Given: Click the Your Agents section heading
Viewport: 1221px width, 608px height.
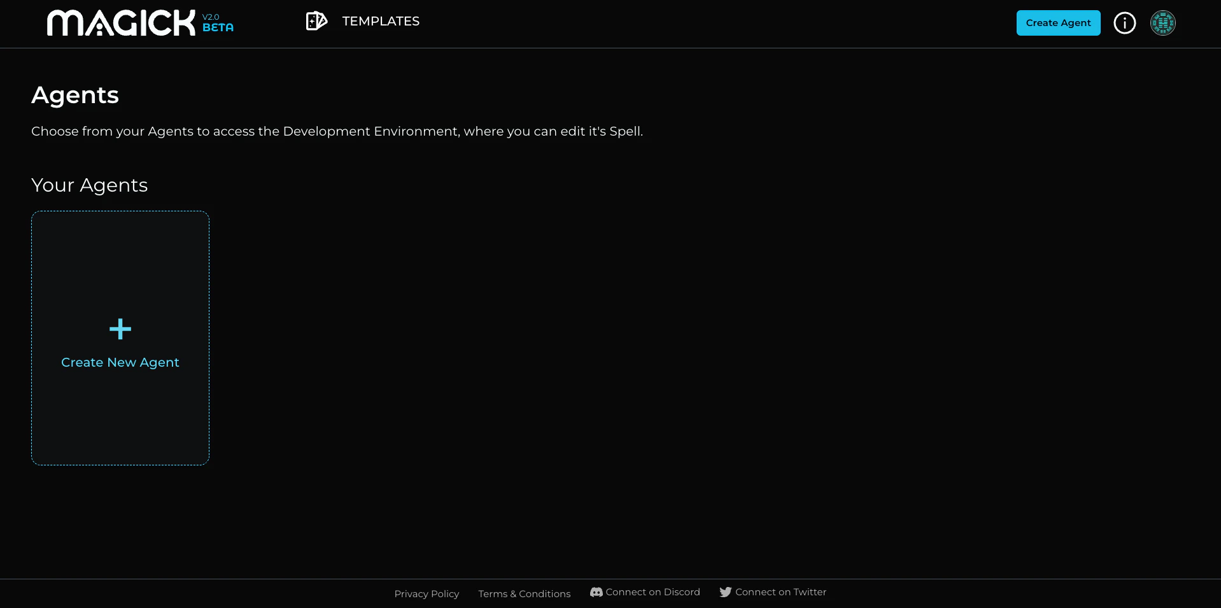Looking at the screenshot, I should pos(89,185).
